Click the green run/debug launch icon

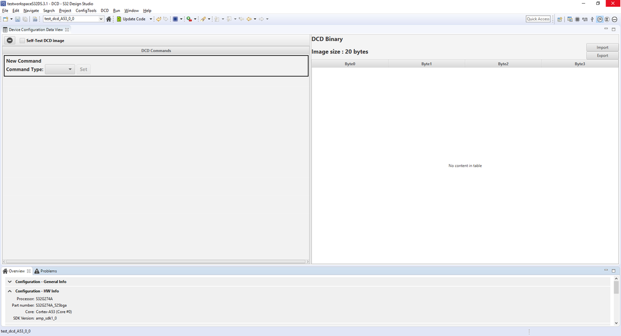(190, 19)
